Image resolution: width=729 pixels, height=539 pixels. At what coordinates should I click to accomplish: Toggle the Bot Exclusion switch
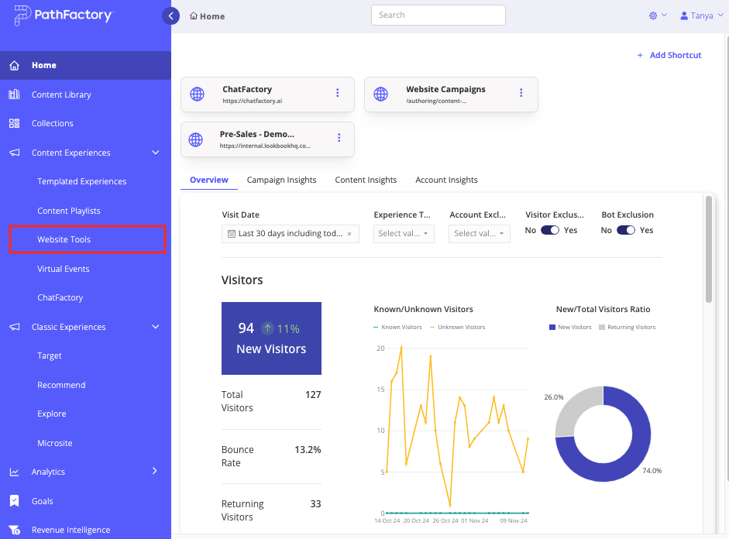click(x=625, y=230)
